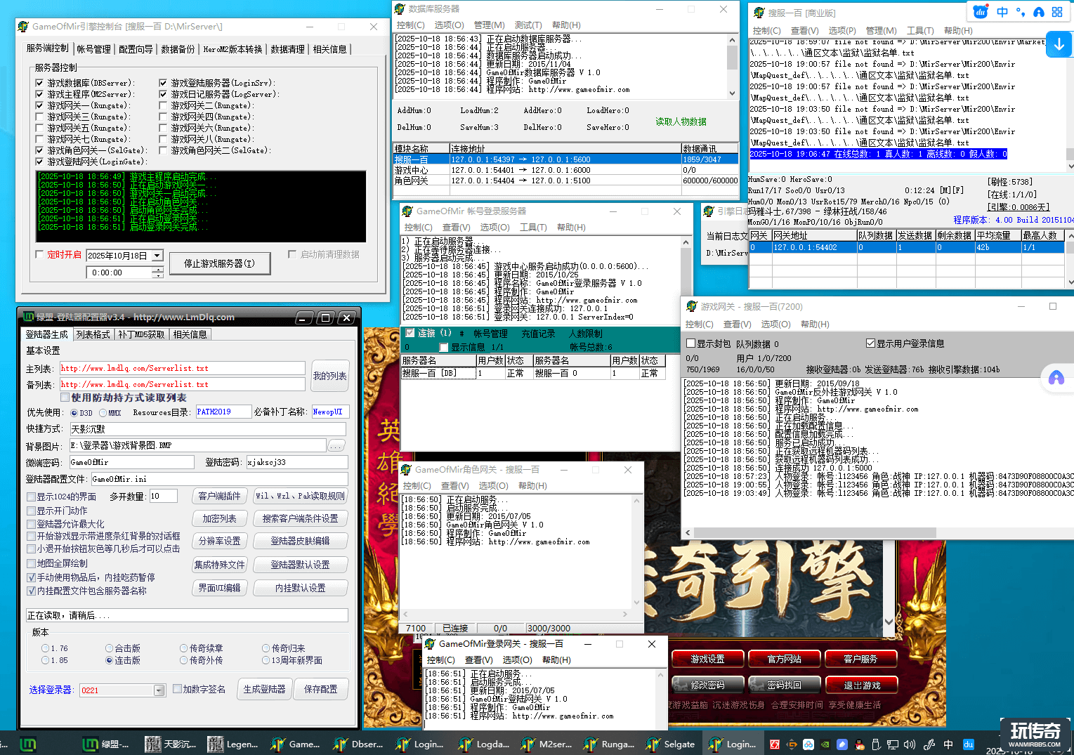Switch to the Legend taskbar button
Screen dimensions: 1074x755
pos(233,744)
